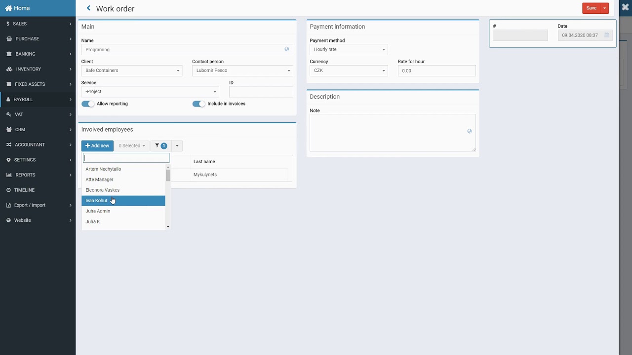
Task: Click the calendar icon in Date field
Action: (607, 35)
